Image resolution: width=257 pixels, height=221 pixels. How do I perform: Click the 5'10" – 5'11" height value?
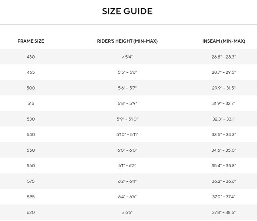pyautogui.click(x=127, y=135)
